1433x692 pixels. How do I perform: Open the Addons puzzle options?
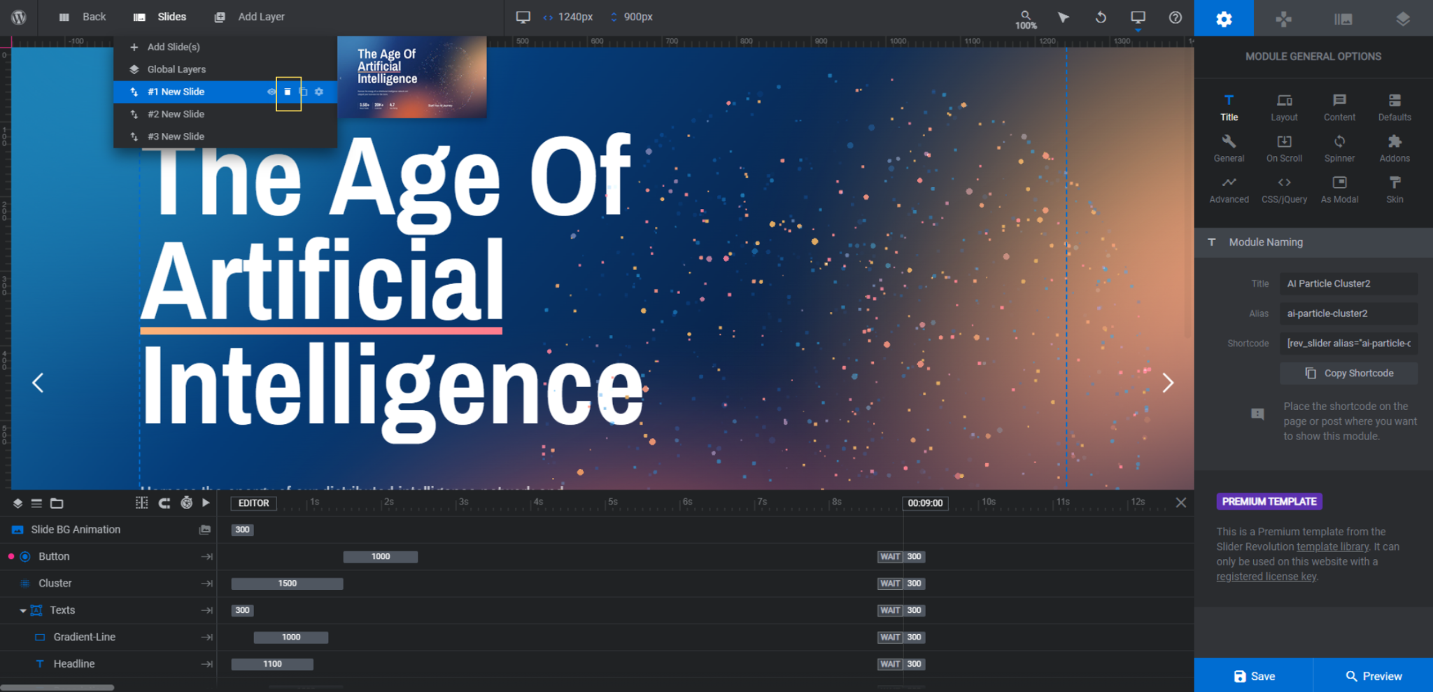point(1395,149)
